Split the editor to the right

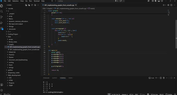pyautogui.click(x=171, y=5)
